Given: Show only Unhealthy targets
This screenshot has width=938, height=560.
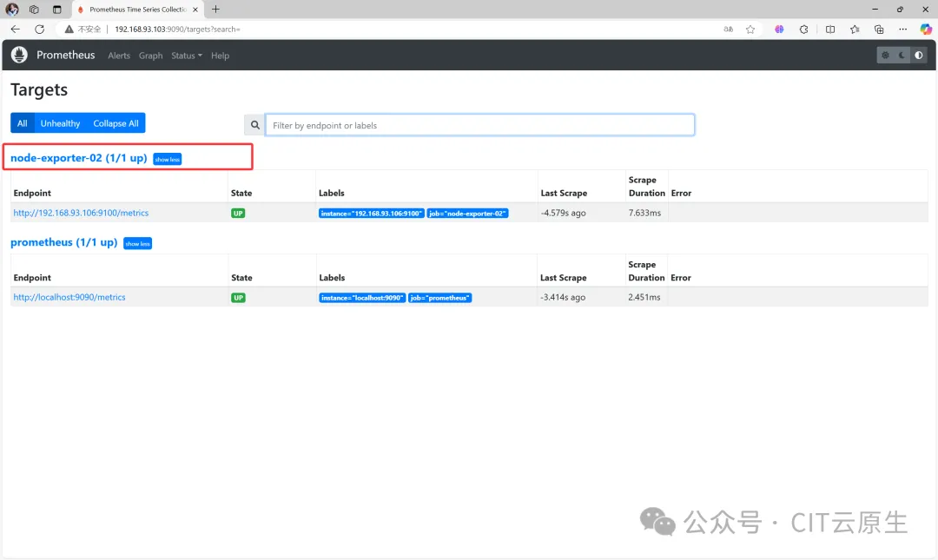Looking at the screenshot, I should [x=61, y=123].
